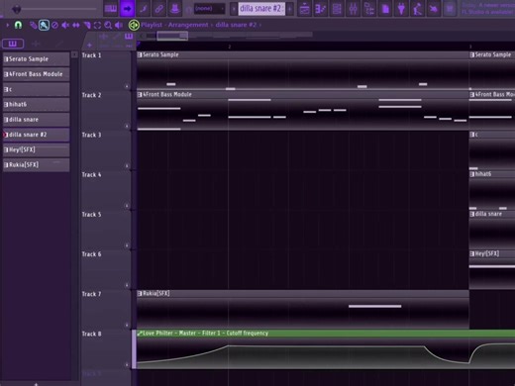Open the (none) dropdown in top toolbar

click(209, 9)
